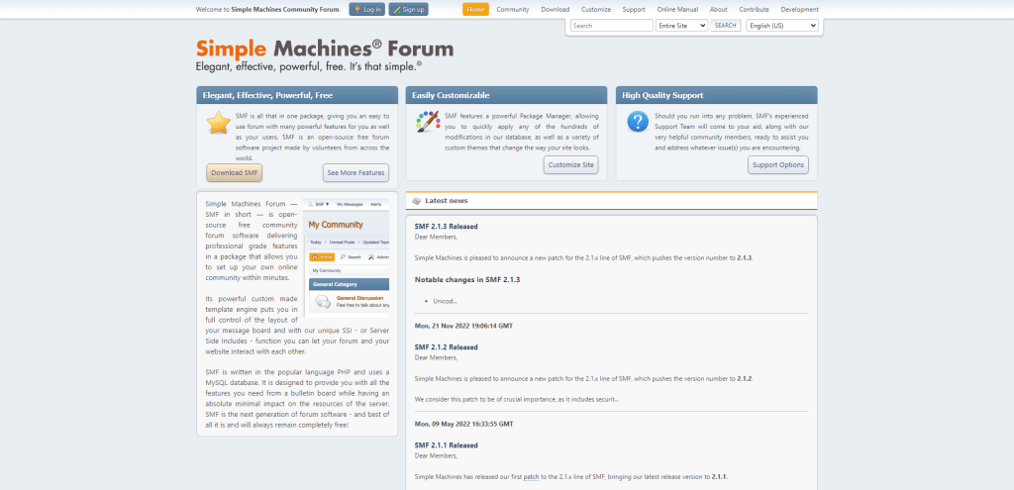Click the Simple Machines Forum logo
The width and height of the screenshot is (1014, 490).
(325, 49)
